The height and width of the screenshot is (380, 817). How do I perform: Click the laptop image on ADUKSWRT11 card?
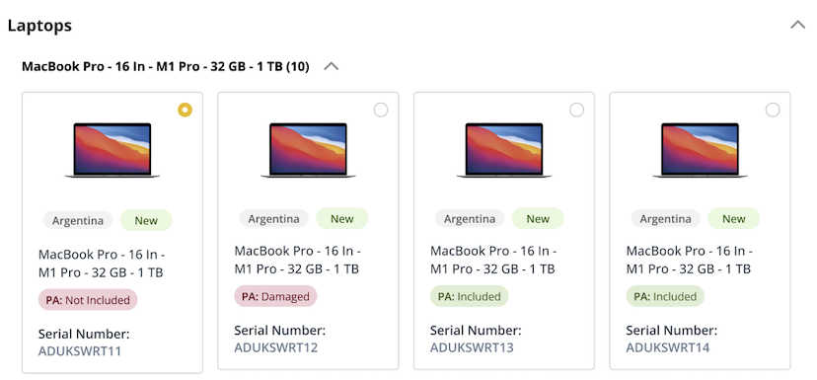[112, 150]
